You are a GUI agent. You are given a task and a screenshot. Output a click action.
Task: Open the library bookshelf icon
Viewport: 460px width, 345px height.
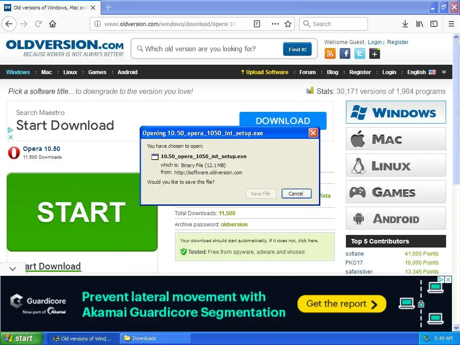[420, 24]
